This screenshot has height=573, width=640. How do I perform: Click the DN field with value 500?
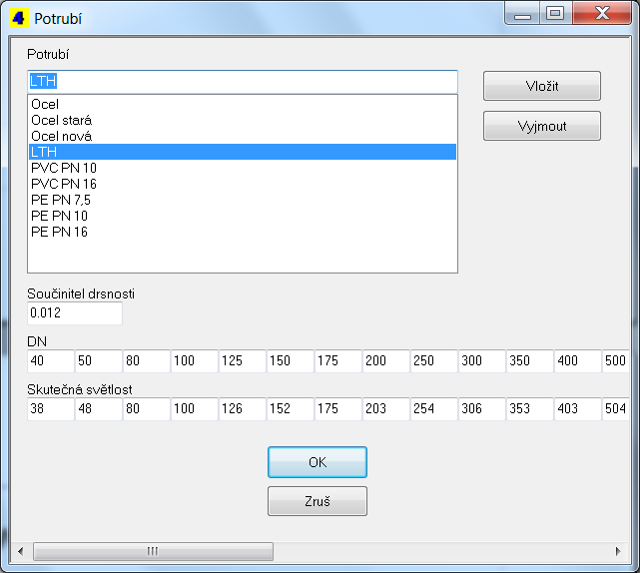click(615, 360)
